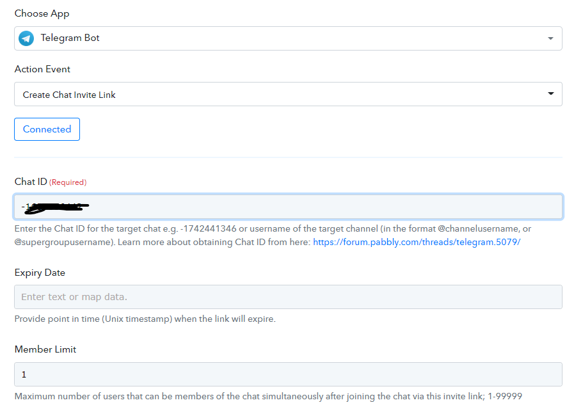This screenshot has width=567, height=414.
Task: Click the Member Limit label
Action: pyautogui.click(x=45, y=349)
